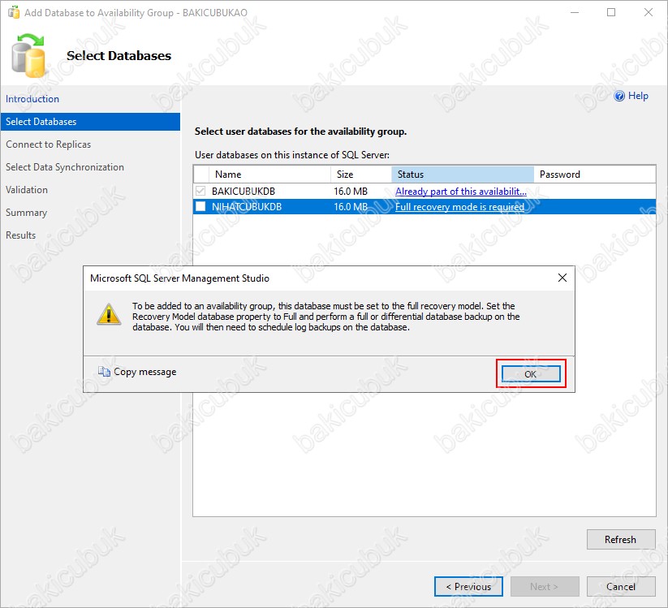
Task: Open the Help link
Action: 638,96
